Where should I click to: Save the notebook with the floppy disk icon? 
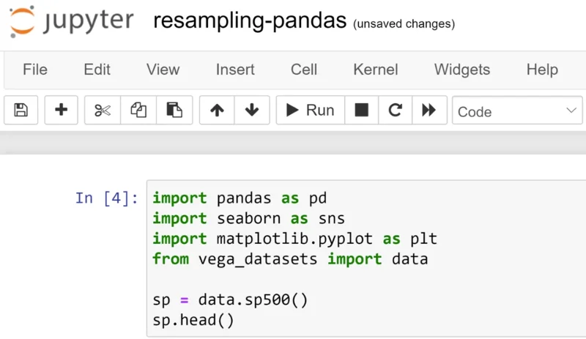pos(21,110)
